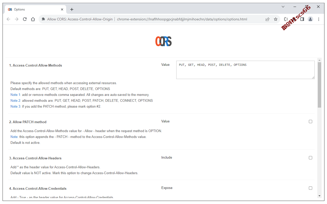Click the Value label beside Allow-Methods text area
Screen dimensions: 327x204
click(x=165, y=65)
